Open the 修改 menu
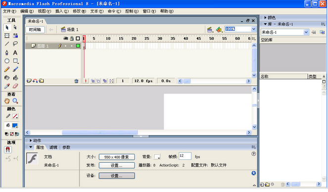The image size is (328, 192). coord(79,11)
